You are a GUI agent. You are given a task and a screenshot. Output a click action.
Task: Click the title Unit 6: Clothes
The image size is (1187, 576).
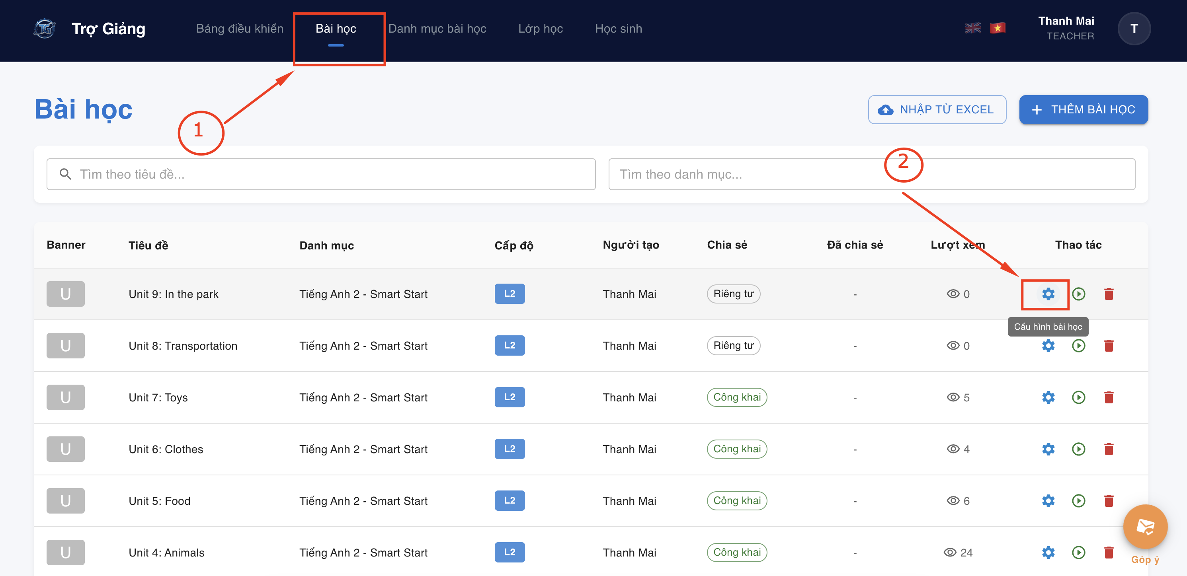point(166,449)
